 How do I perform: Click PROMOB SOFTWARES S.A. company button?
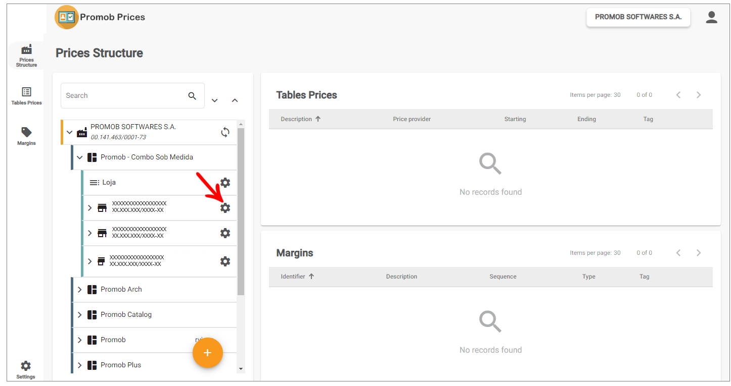click(x=638, y=17)
